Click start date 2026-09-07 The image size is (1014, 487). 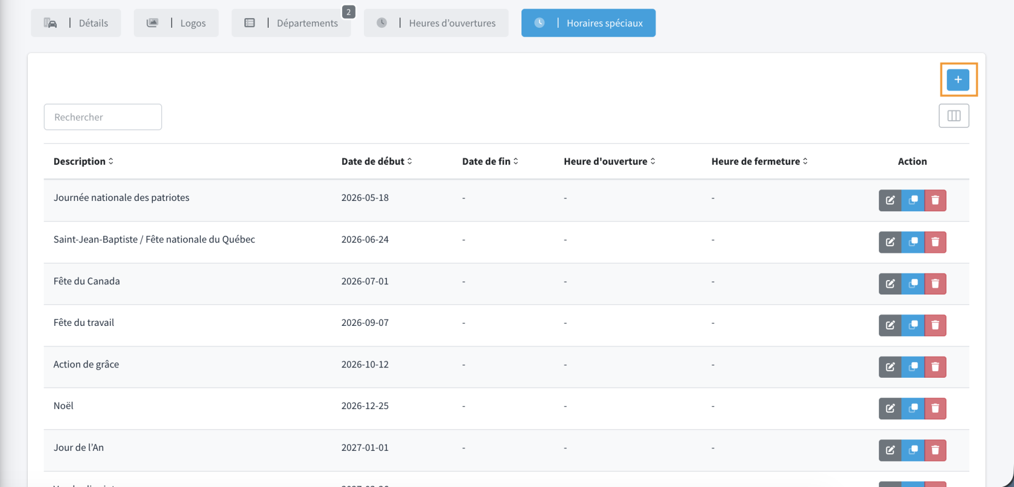(365, 322)
